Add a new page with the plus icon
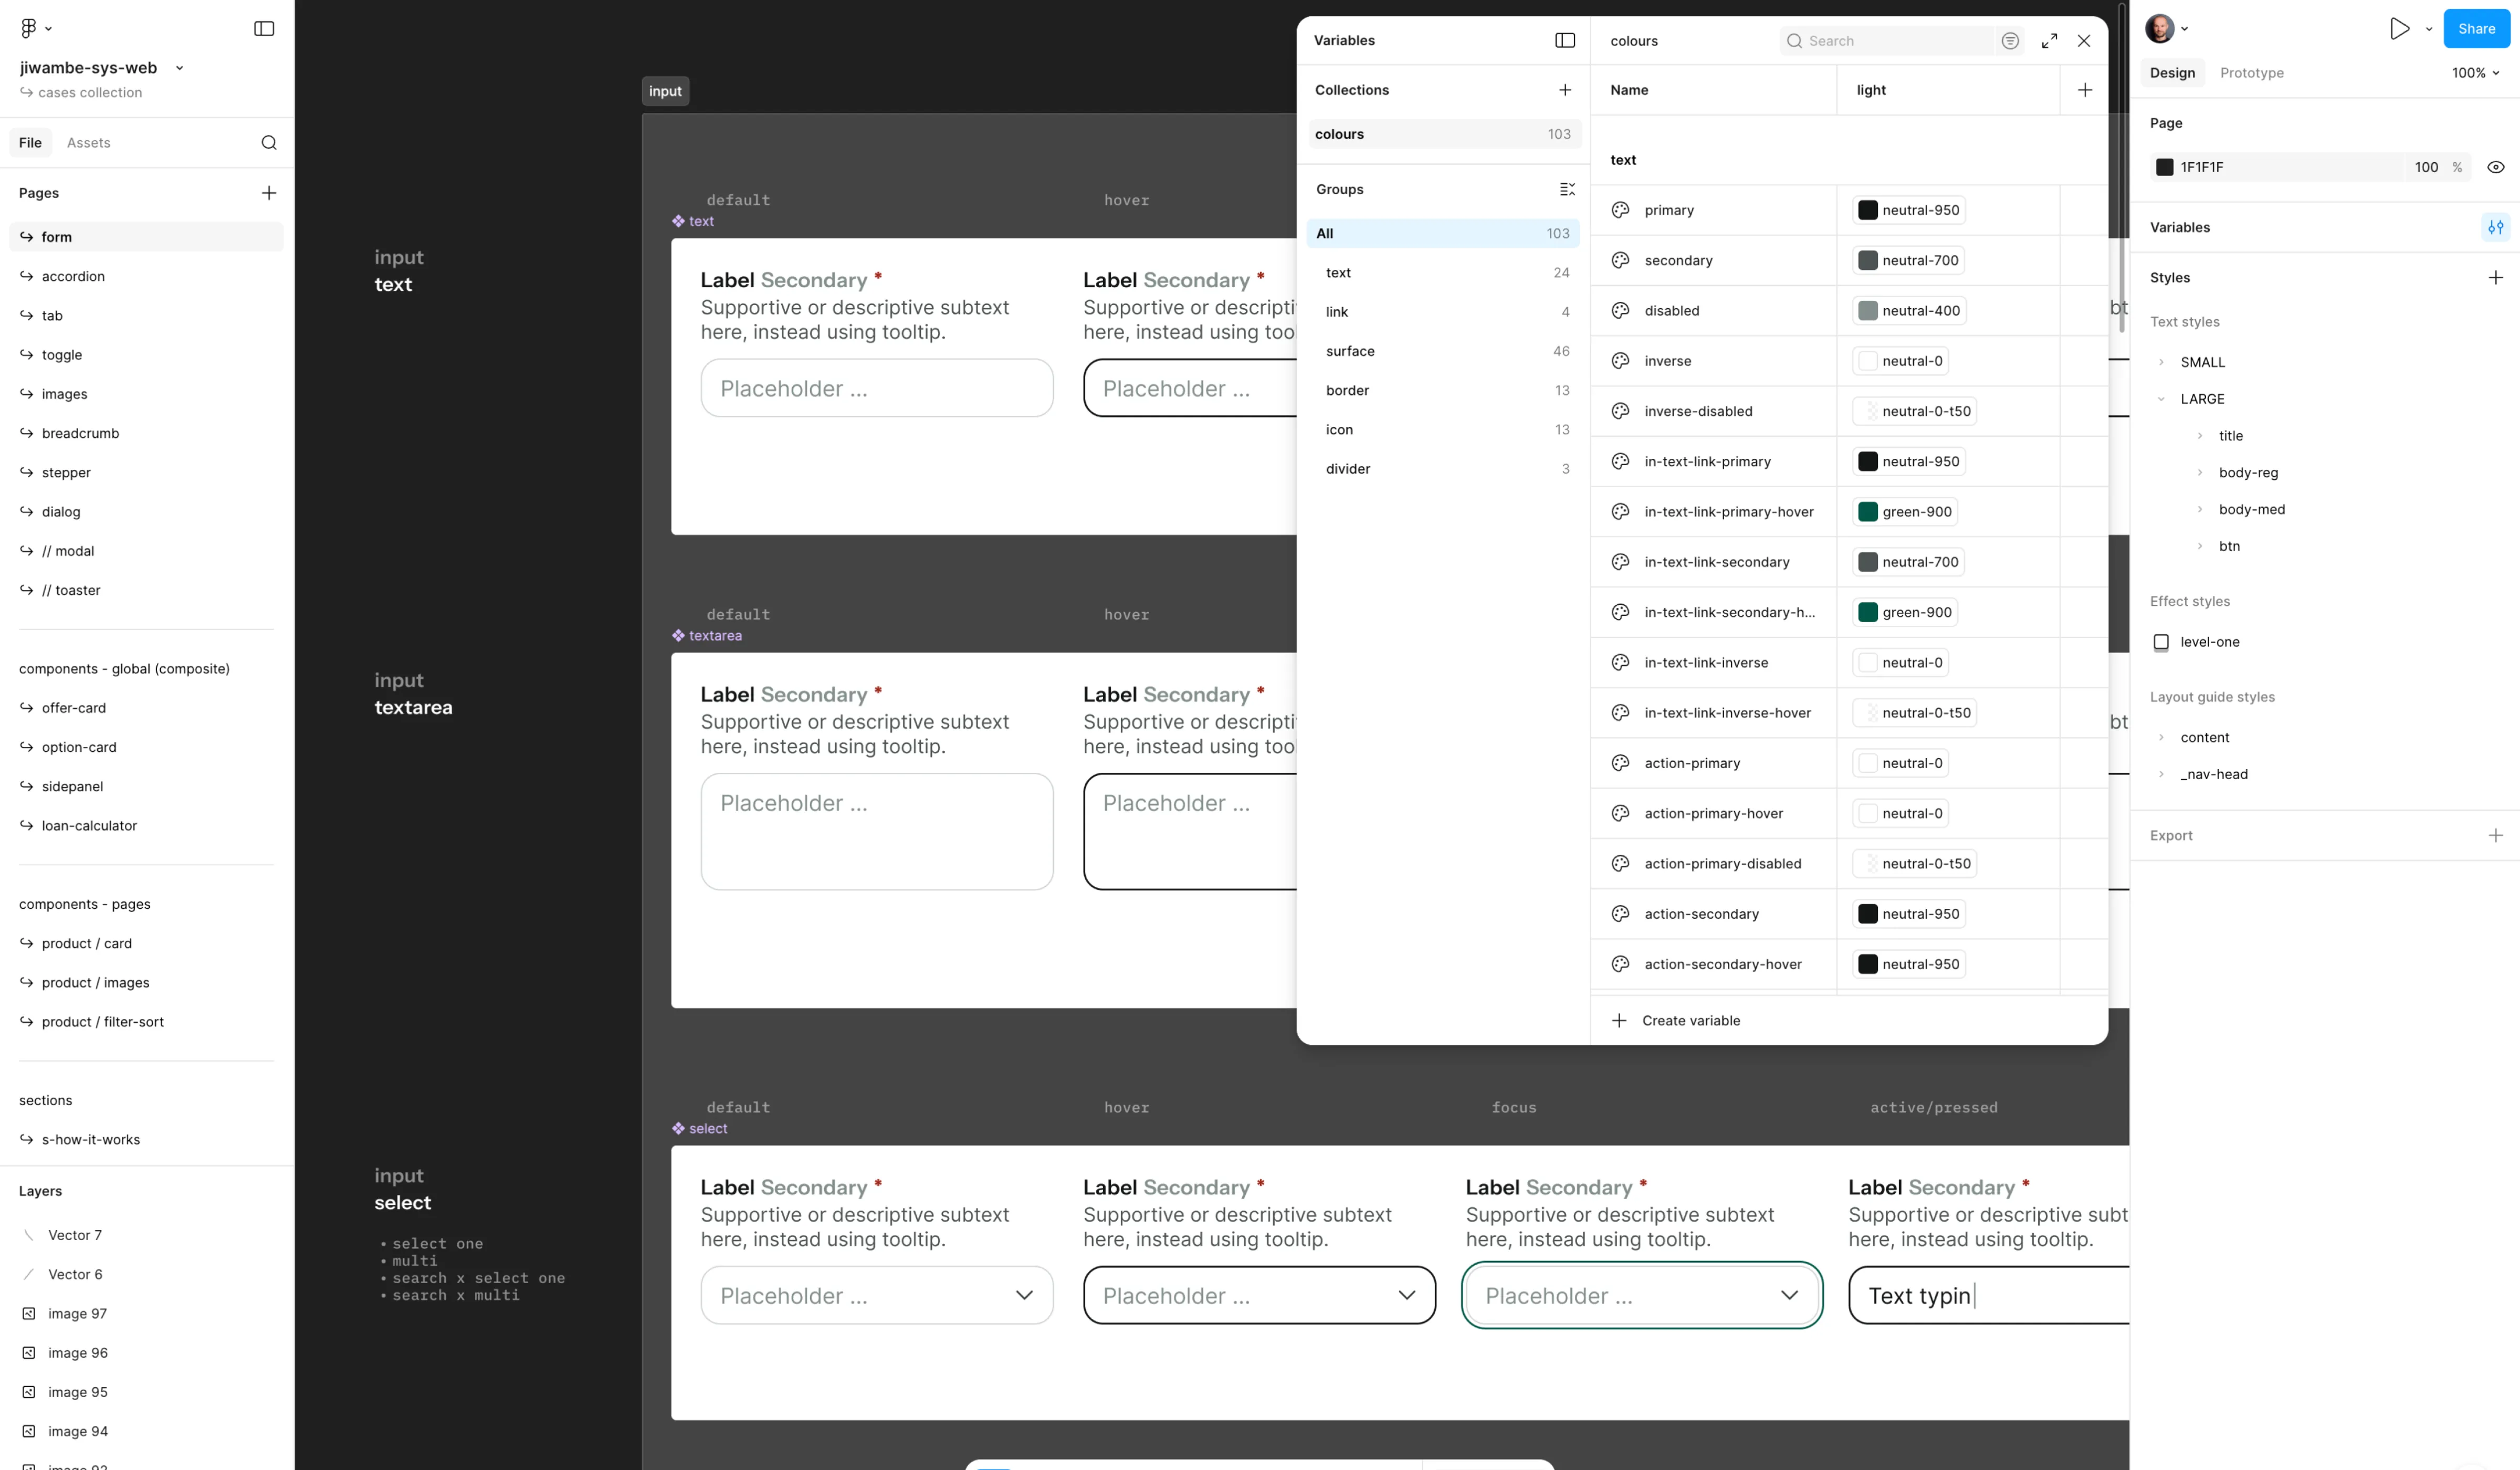The image size is (2520, 1470). tap(269, 192)
